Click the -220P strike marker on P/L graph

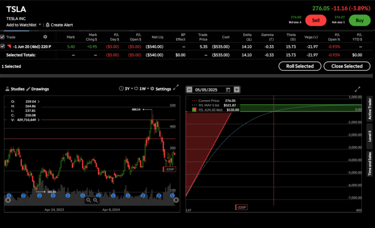pos(241,207)
